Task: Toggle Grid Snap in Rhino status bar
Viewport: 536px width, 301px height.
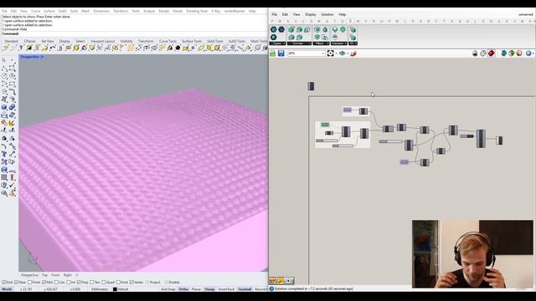Action: 167,289
